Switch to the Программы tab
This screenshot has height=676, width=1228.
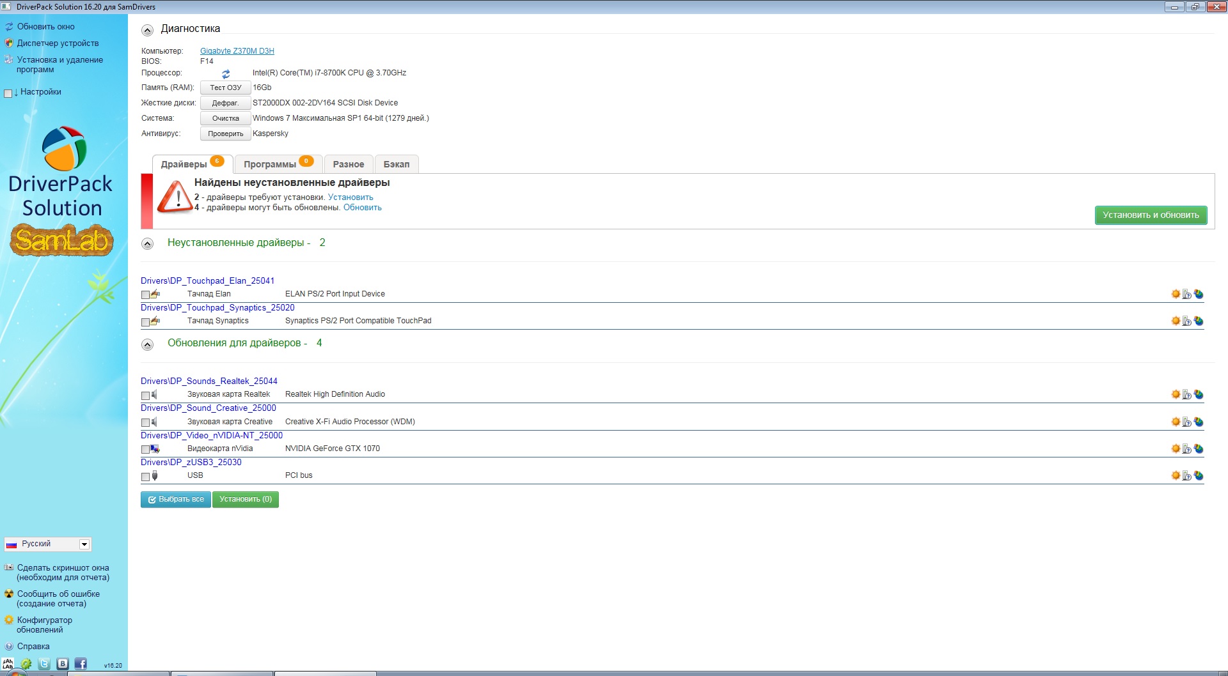pyautogui.click(x=278, y=164)
